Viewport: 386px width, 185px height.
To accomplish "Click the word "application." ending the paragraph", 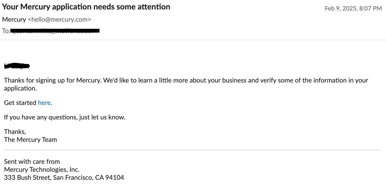I will coord(21,89).
